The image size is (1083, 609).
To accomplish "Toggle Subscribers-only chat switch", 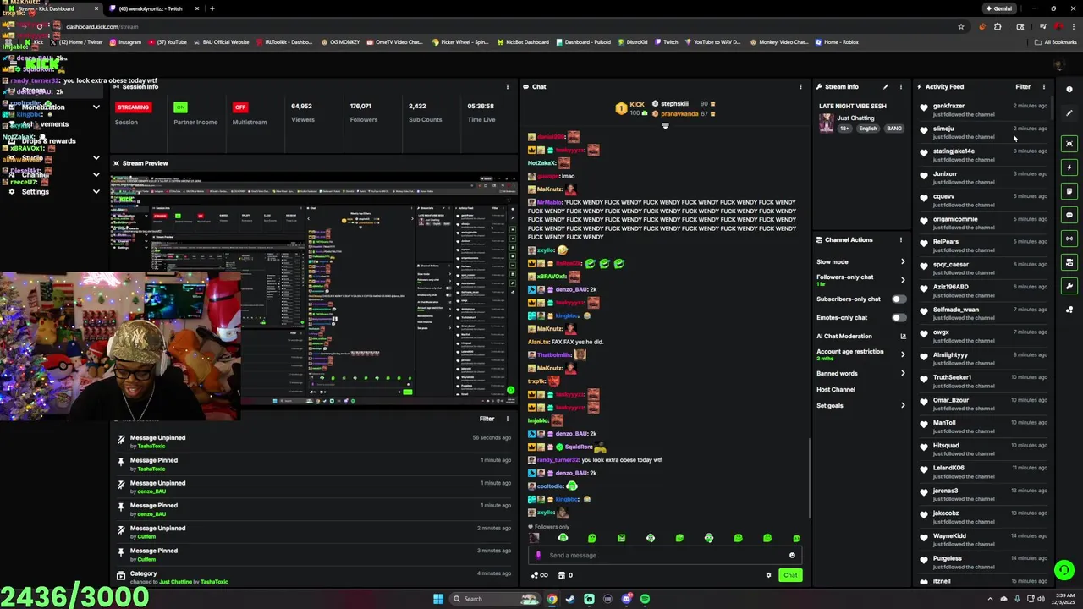I will 899,299.
